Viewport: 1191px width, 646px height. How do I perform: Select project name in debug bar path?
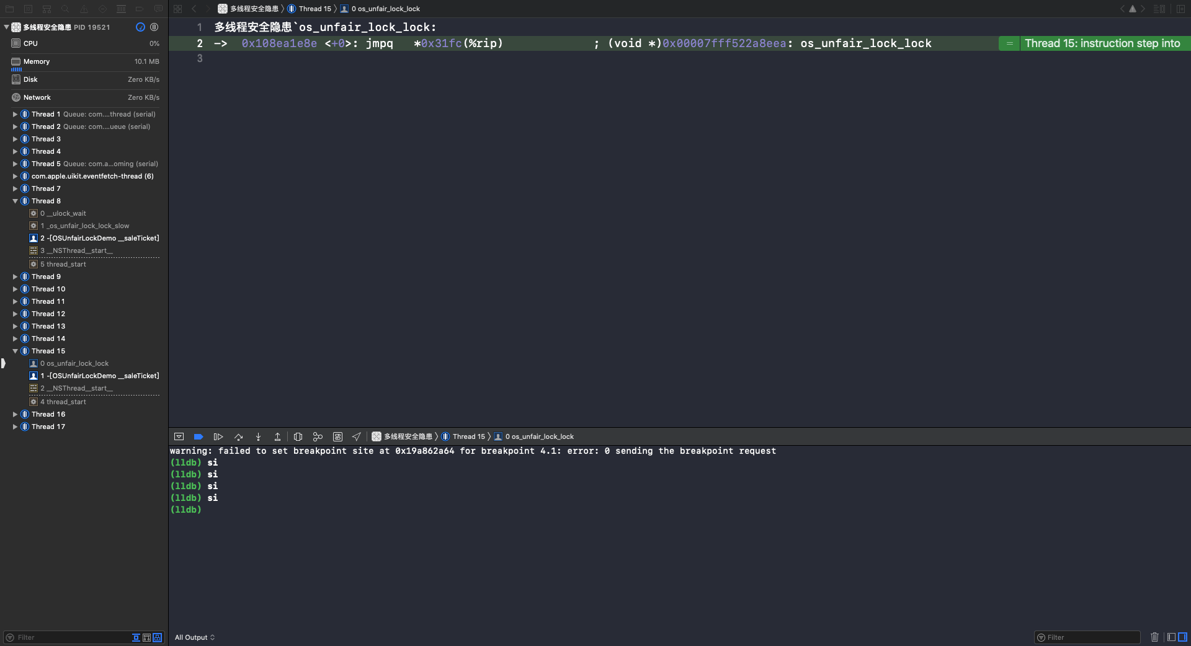click(402, 436)
